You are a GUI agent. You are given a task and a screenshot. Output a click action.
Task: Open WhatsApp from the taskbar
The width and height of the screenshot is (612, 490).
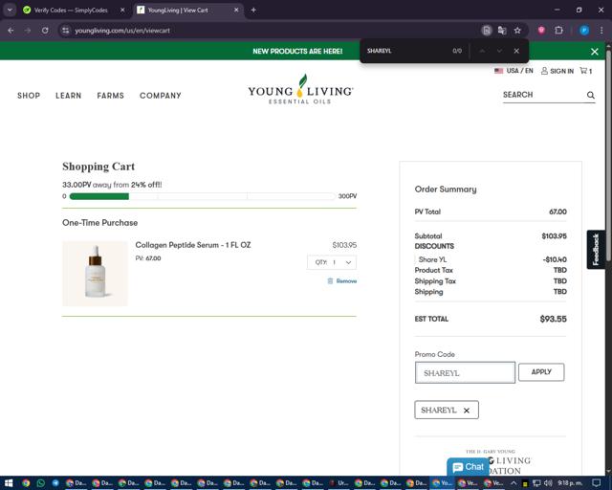[x=40, y=483]
